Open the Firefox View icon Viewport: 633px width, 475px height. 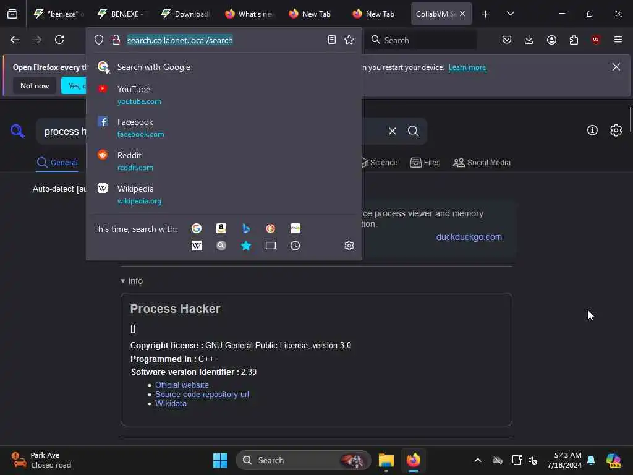12,14
